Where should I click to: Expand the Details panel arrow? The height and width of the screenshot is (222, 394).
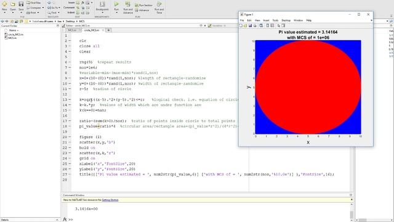click(57, 220)
